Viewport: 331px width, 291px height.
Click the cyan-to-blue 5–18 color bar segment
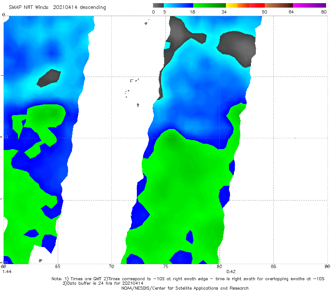click(x=178, y=5)
